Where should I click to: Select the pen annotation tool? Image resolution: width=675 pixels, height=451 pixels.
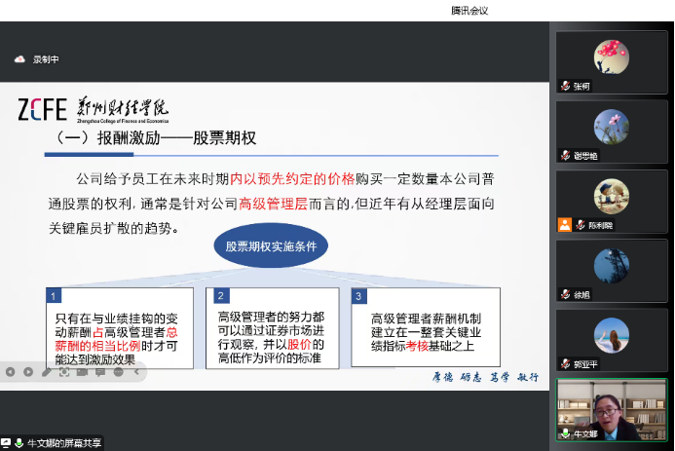[x=47, y=371]
